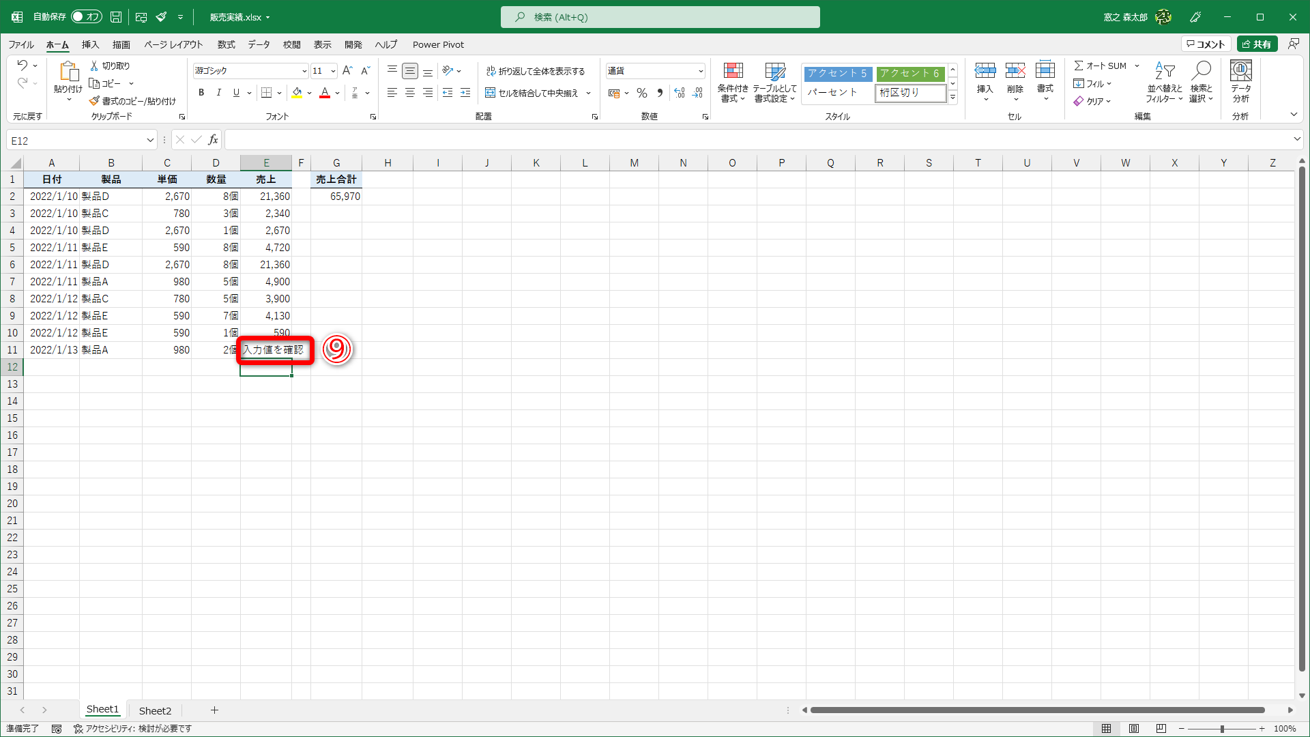
Task: Expand the number format dropdown
Action: (x=700, y=71)
